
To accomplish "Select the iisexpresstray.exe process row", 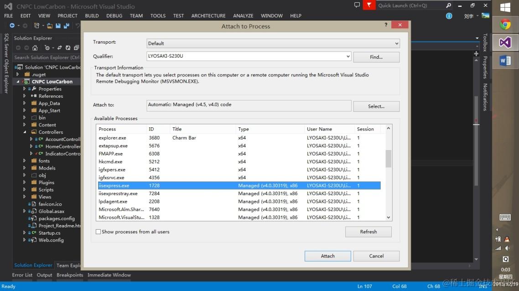I will click(x=239, y=193).
